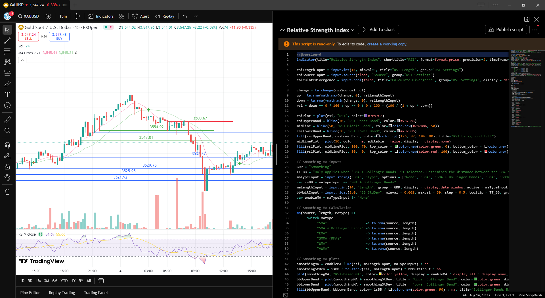The image size is (545, 298).
Task: Click the purple #7E57C2 color swatch
Action: 366,116
